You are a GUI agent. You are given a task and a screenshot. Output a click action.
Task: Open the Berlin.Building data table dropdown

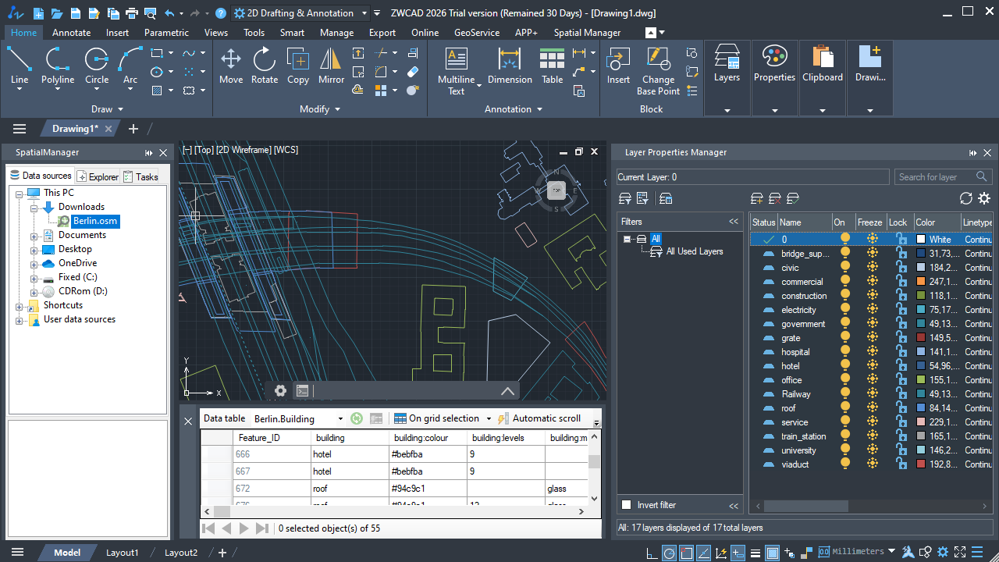point(340,419)
